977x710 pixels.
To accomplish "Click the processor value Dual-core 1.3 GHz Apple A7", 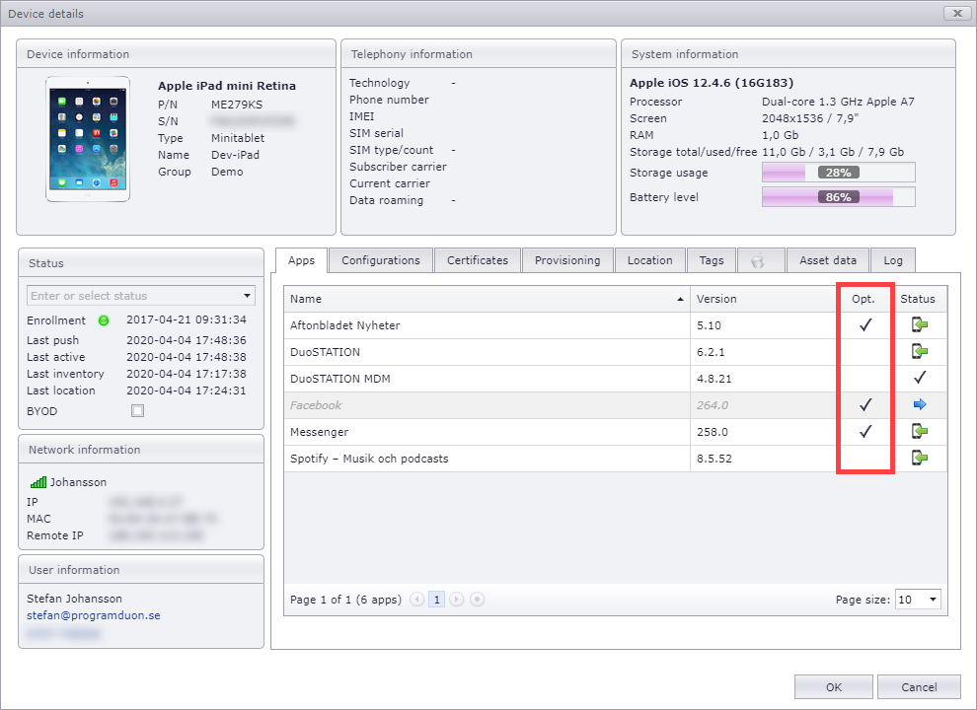I will [838, 102].
